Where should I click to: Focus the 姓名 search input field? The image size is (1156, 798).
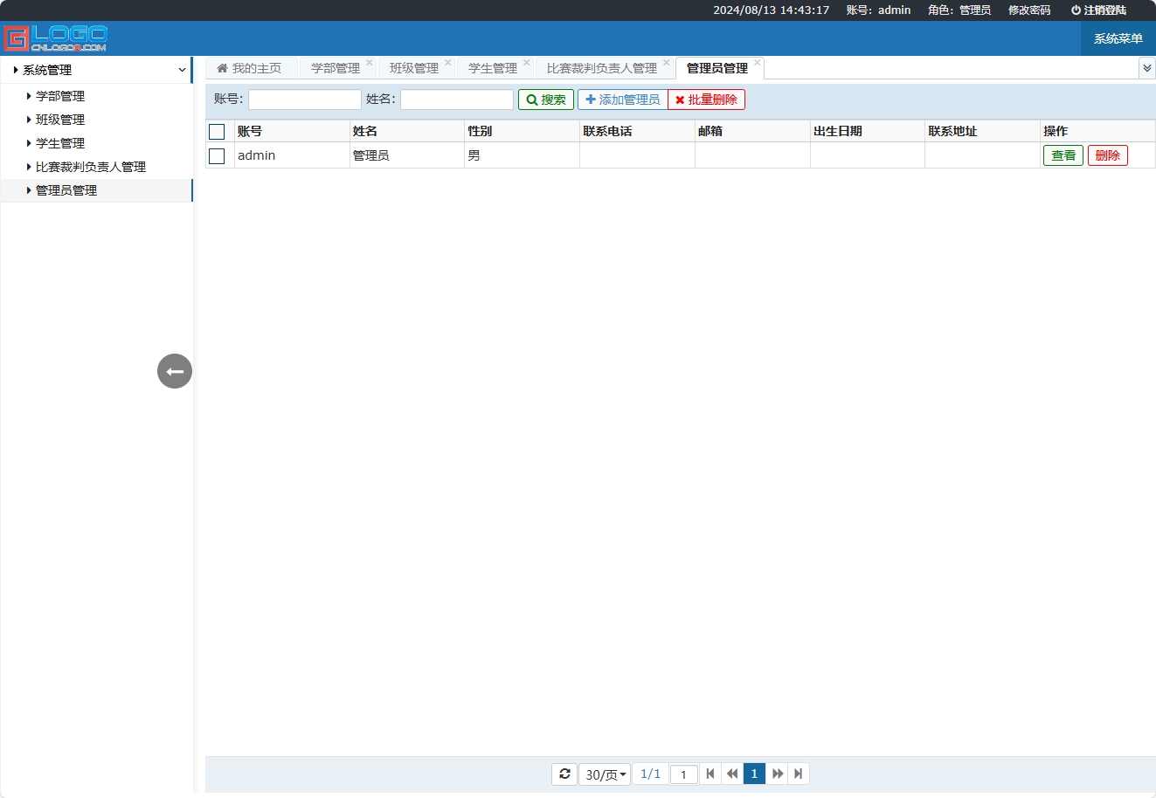457,100
